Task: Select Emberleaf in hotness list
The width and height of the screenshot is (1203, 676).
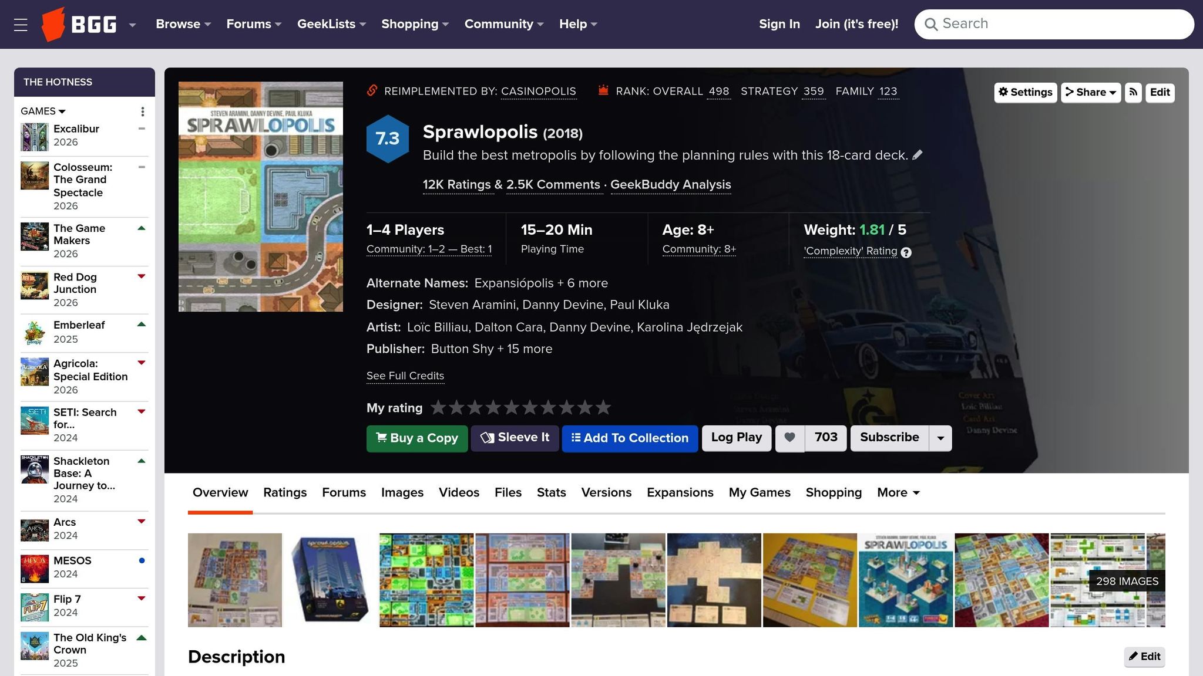Action: click(x=79, y=325)
